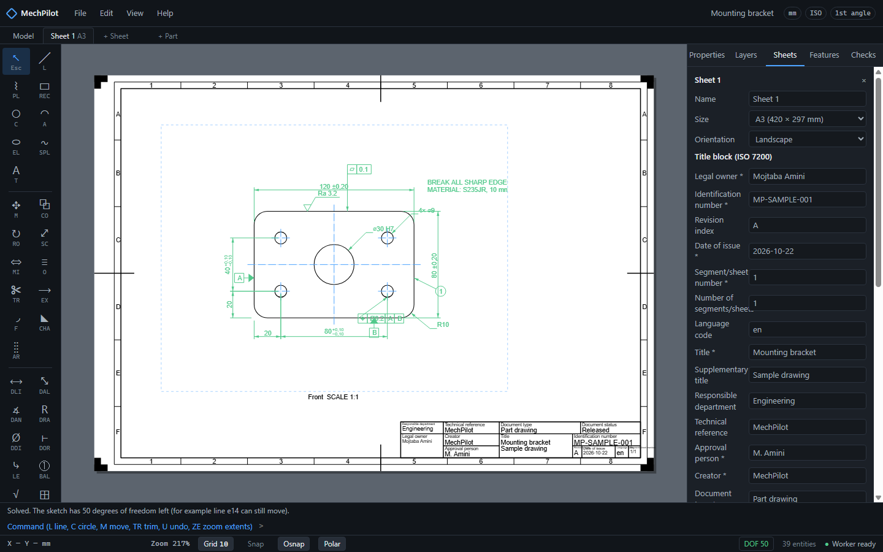
Task: Activate the Copy (CO) tool
Action: (x=45, y=209)
